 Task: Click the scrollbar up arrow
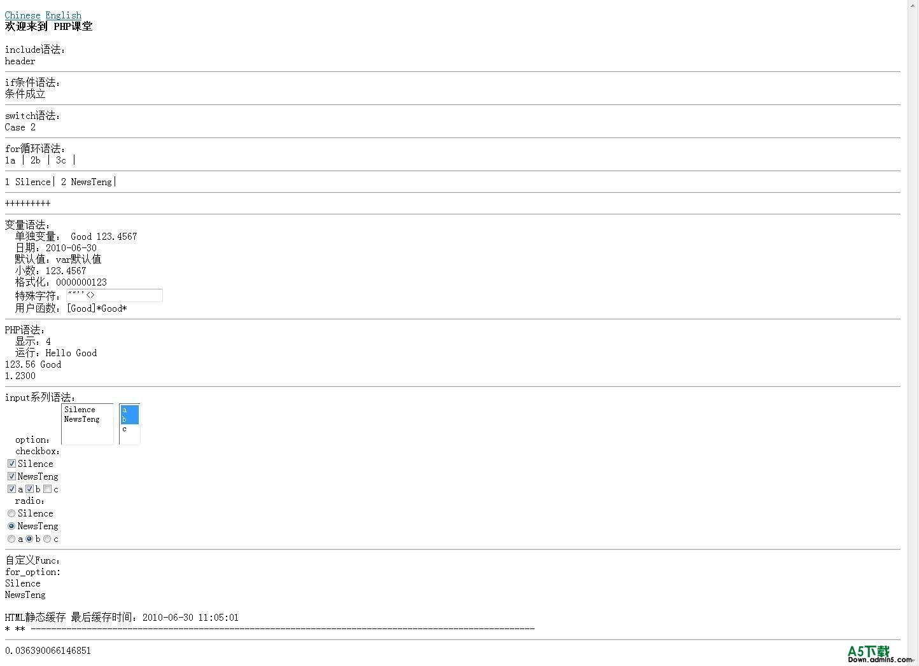pos(913,5)
